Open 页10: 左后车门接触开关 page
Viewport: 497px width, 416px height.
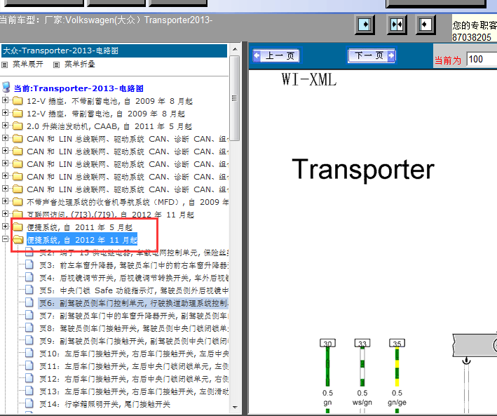pos(134,354)
